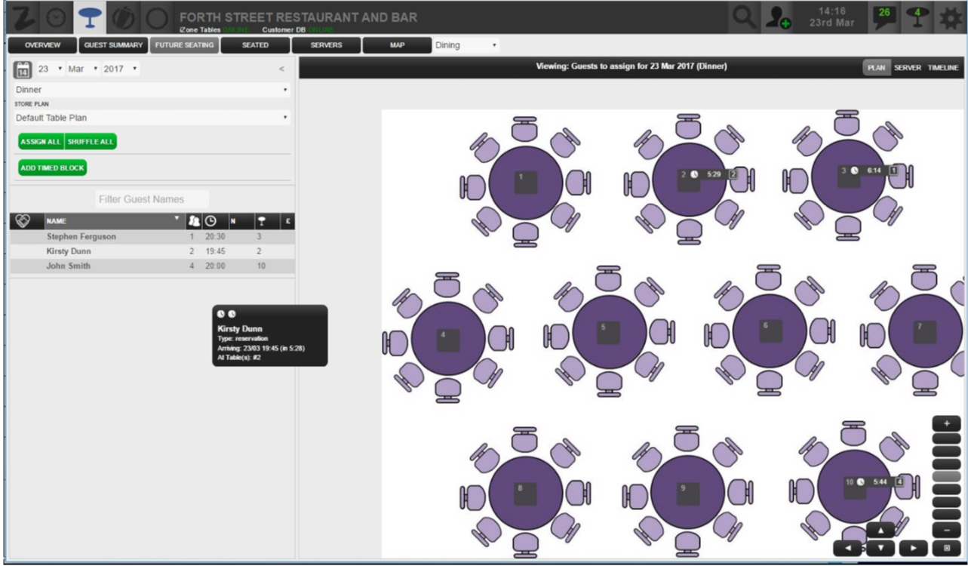968x566 pixels.
Task: Switch to the SERVER view toggle
Action: [907, 68]
